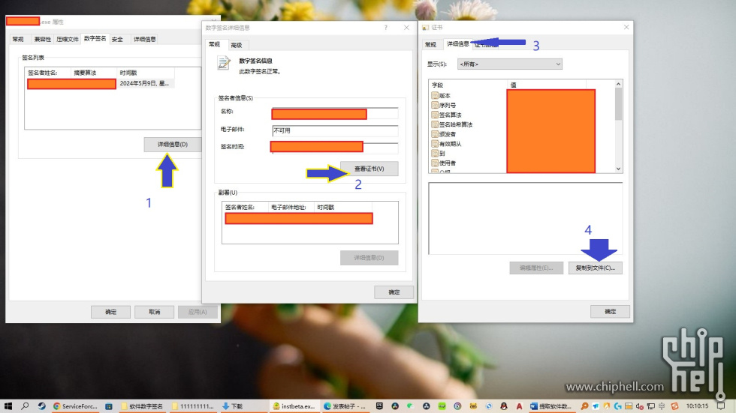Switch to 常规 tab in signature details dialog
Screen dimensions: 736x413
[215, 44]
